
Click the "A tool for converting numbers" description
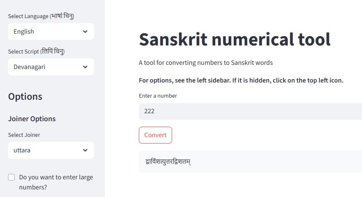point(206,63)
